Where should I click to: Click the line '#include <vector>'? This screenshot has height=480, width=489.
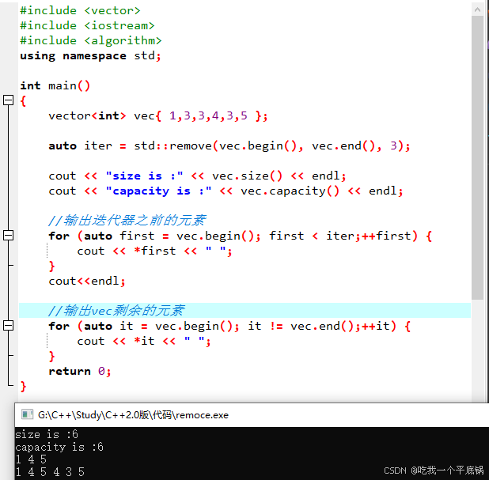click(x=80, y=10)
